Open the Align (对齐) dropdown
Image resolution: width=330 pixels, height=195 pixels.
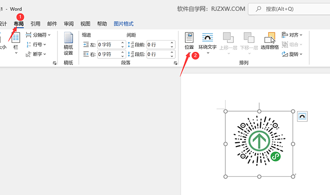coord(292,35)
